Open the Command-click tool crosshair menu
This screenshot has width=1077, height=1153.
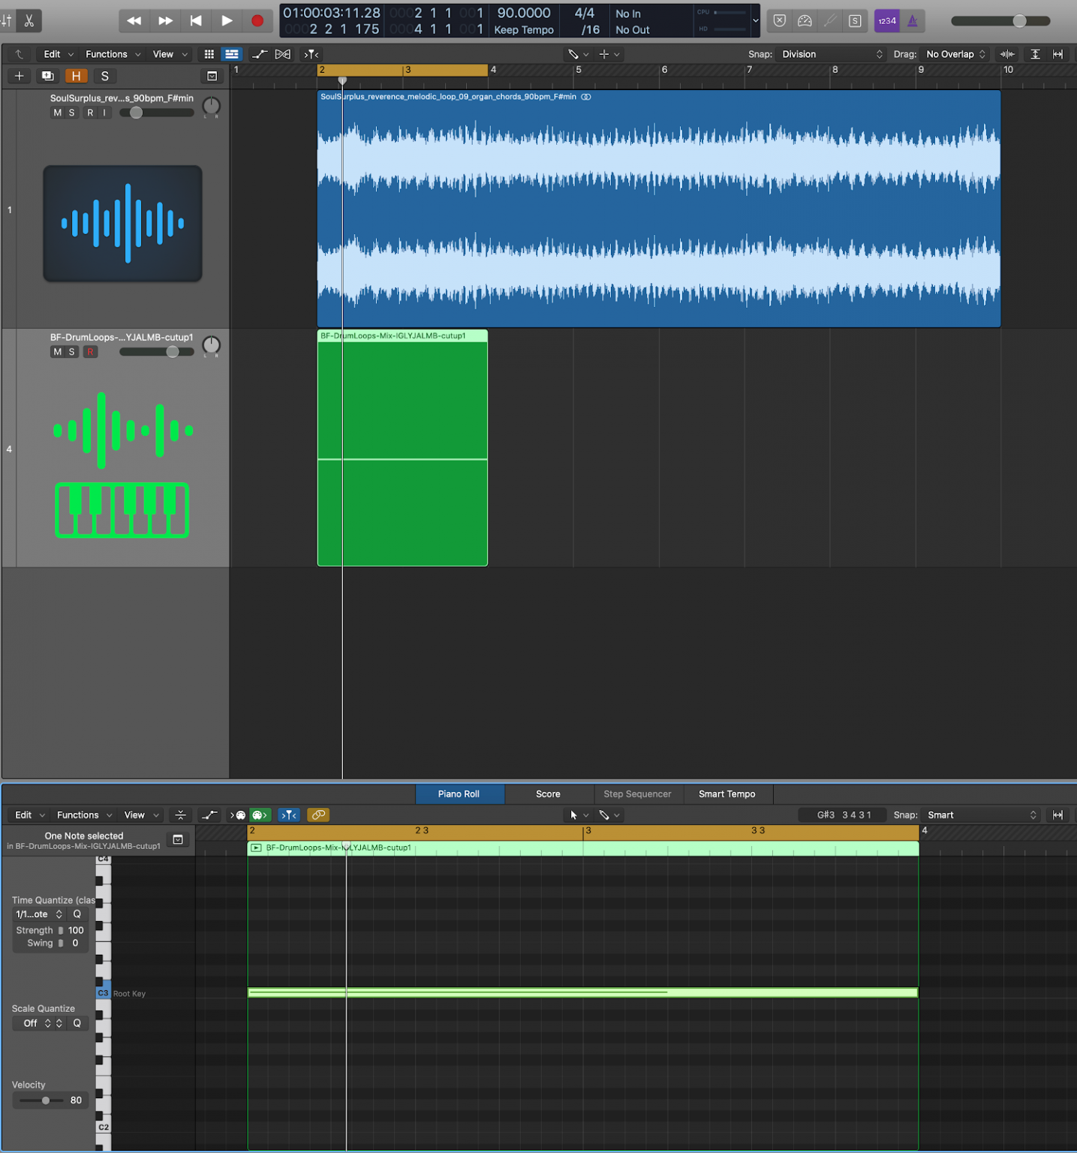click(609, 54)
